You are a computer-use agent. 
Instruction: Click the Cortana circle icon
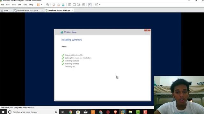tap(10, 112)
